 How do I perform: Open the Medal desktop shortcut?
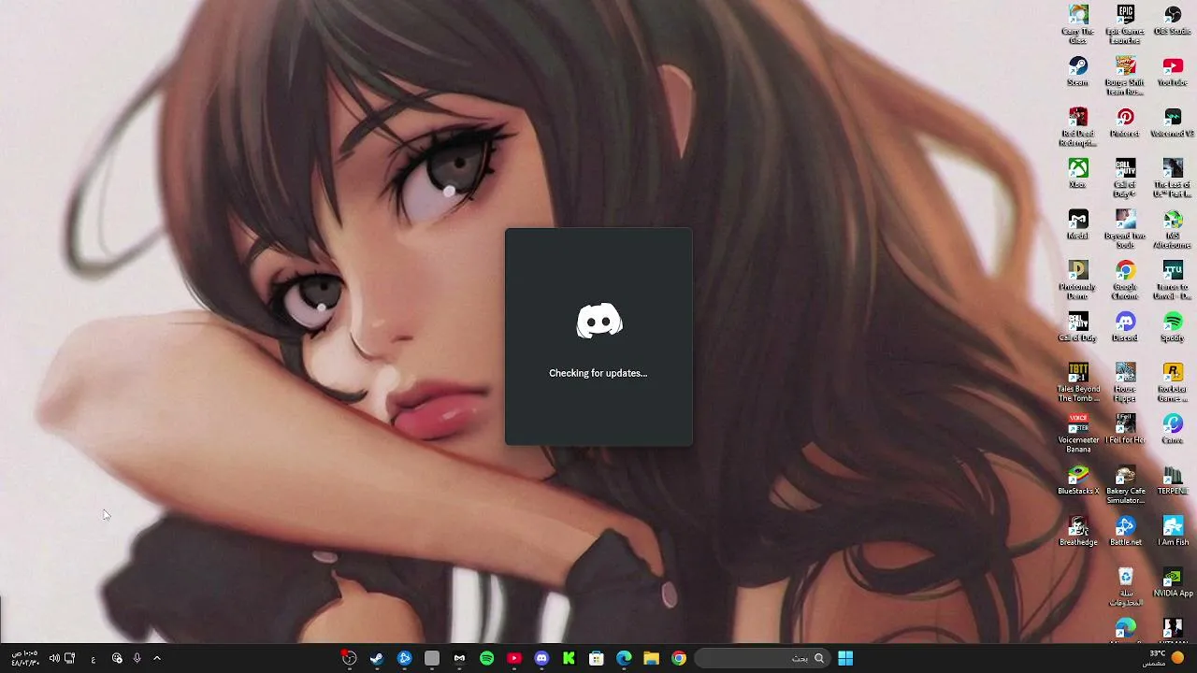coord(1078,225)
